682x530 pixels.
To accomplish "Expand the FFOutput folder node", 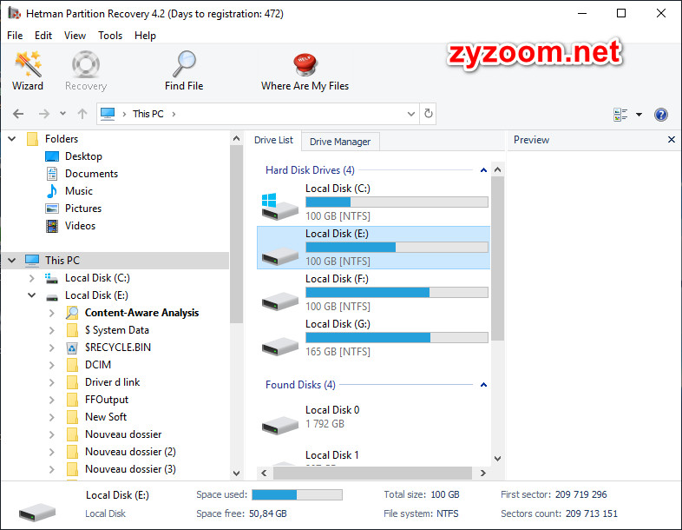I will pos(52,400).
